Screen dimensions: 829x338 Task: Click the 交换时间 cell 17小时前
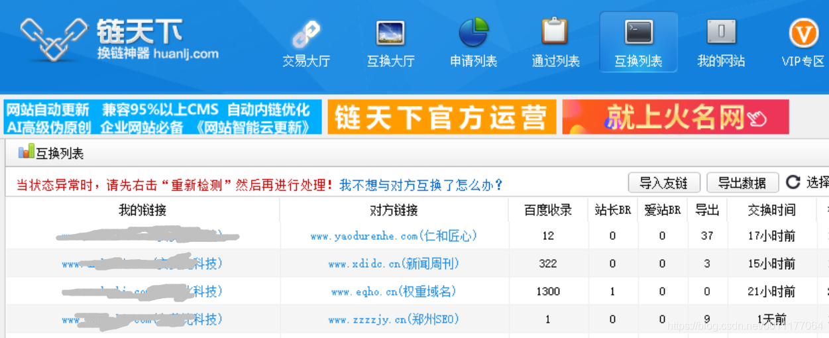[771, 236]
